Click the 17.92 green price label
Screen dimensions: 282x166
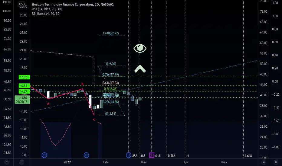[x=24, y=77]
